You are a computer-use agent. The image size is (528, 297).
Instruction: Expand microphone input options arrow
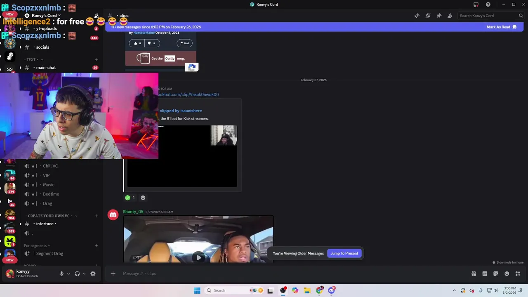(68, 273)
